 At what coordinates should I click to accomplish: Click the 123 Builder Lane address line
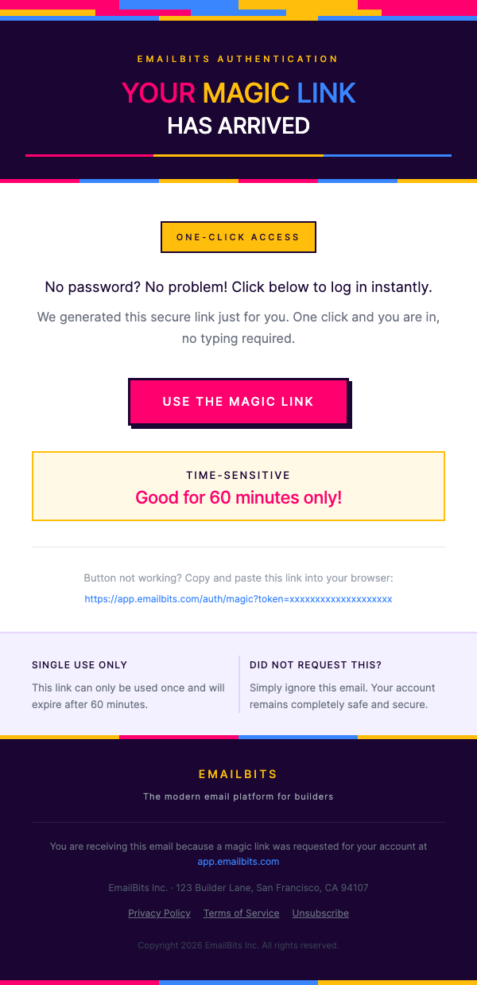click(238, 888)
